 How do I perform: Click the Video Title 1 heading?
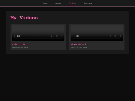click(20, 44)
